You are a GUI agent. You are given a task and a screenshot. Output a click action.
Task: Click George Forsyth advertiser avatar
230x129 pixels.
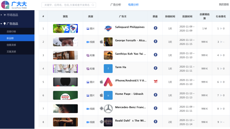point(108,42)
